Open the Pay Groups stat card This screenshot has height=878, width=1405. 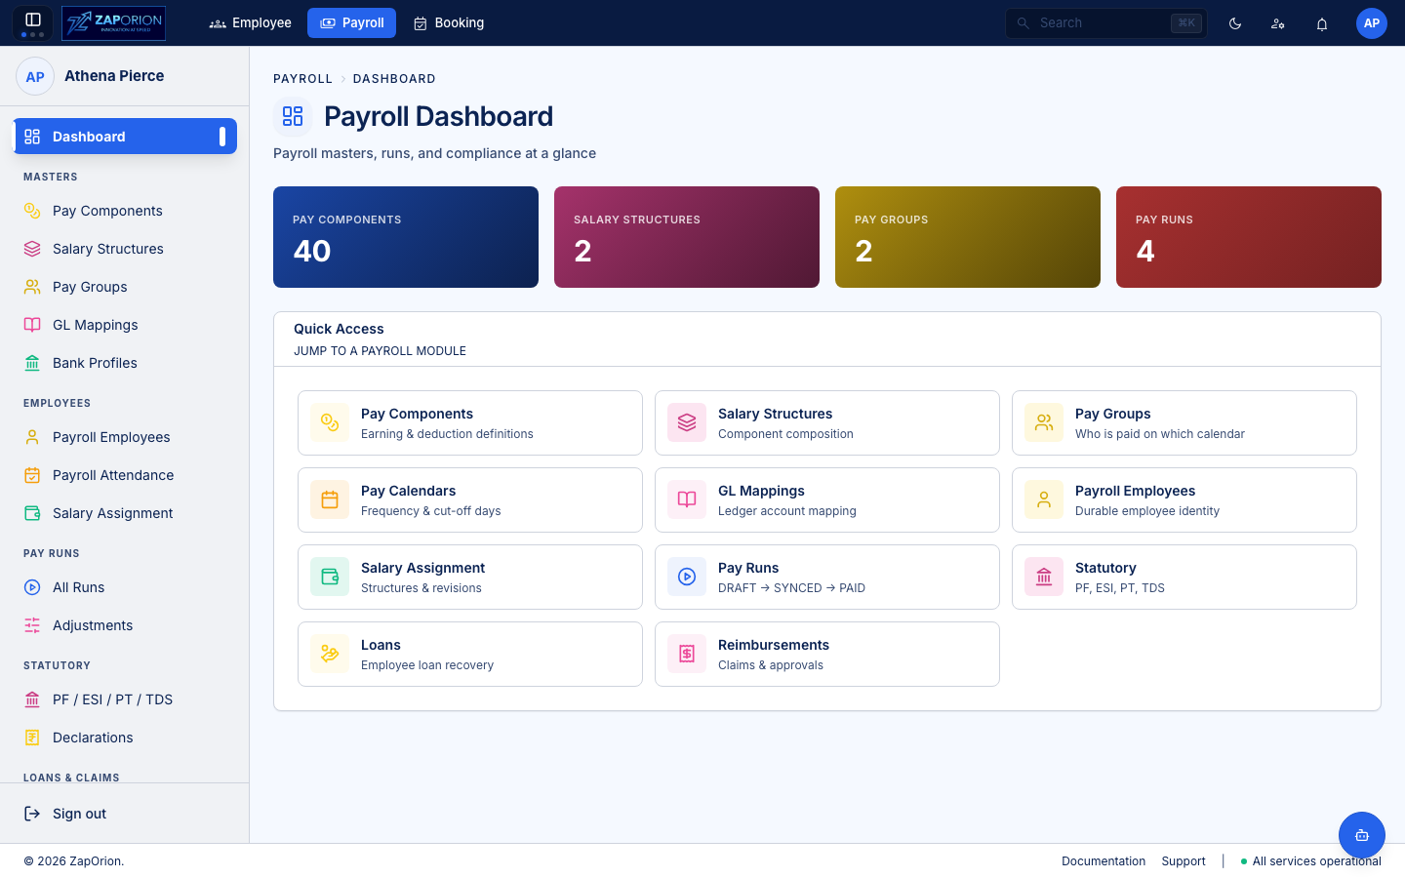click(x=968, y=237)
